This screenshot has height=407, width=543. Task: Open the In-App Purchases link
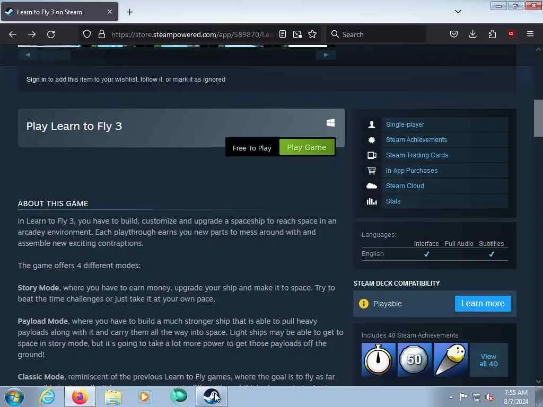[411, 171]
